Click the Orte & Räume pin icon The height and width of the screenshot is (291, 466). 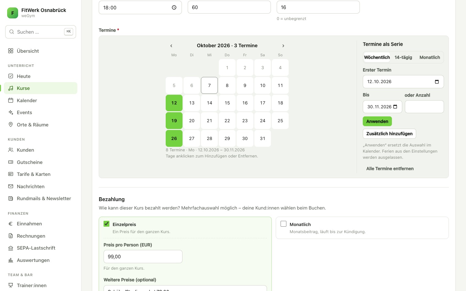point(11,124)
